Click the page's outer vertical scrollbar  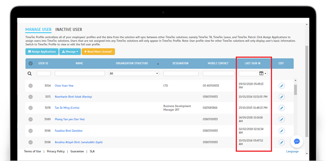coord(307,92)
